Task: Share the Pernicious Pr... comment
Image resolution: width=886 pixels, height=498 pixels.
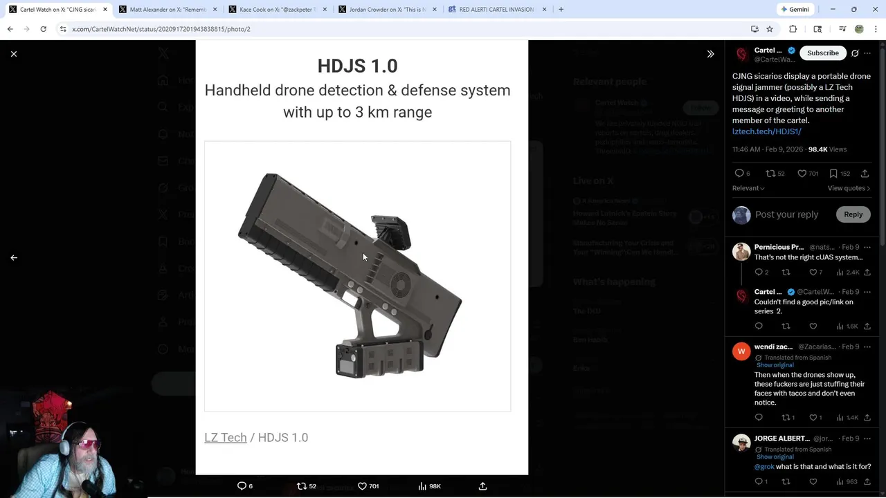Action: [867, 273]
